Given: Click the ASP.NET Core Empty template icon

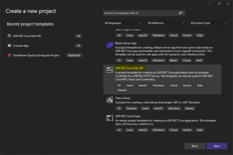Looking at the screenshot, I should click(109, 118).
